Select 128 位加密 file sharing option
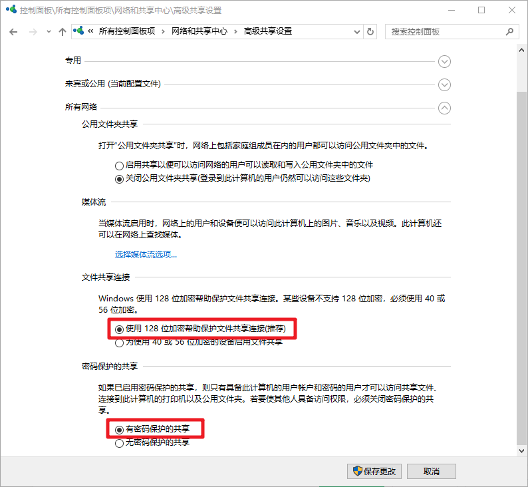Viewport: 528px width, 487px height. coord(201,329)
